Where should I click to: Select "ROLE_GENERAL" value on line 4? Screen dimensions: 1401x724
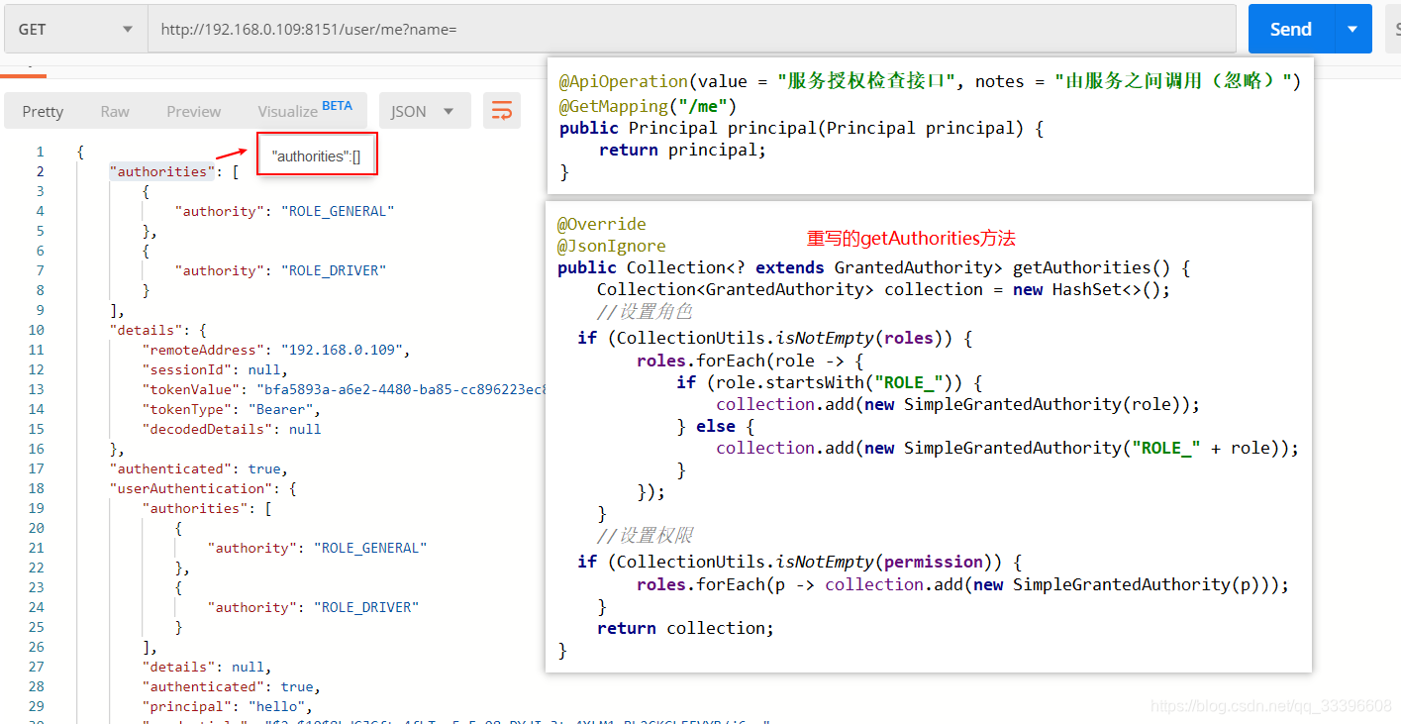[338, 211]
